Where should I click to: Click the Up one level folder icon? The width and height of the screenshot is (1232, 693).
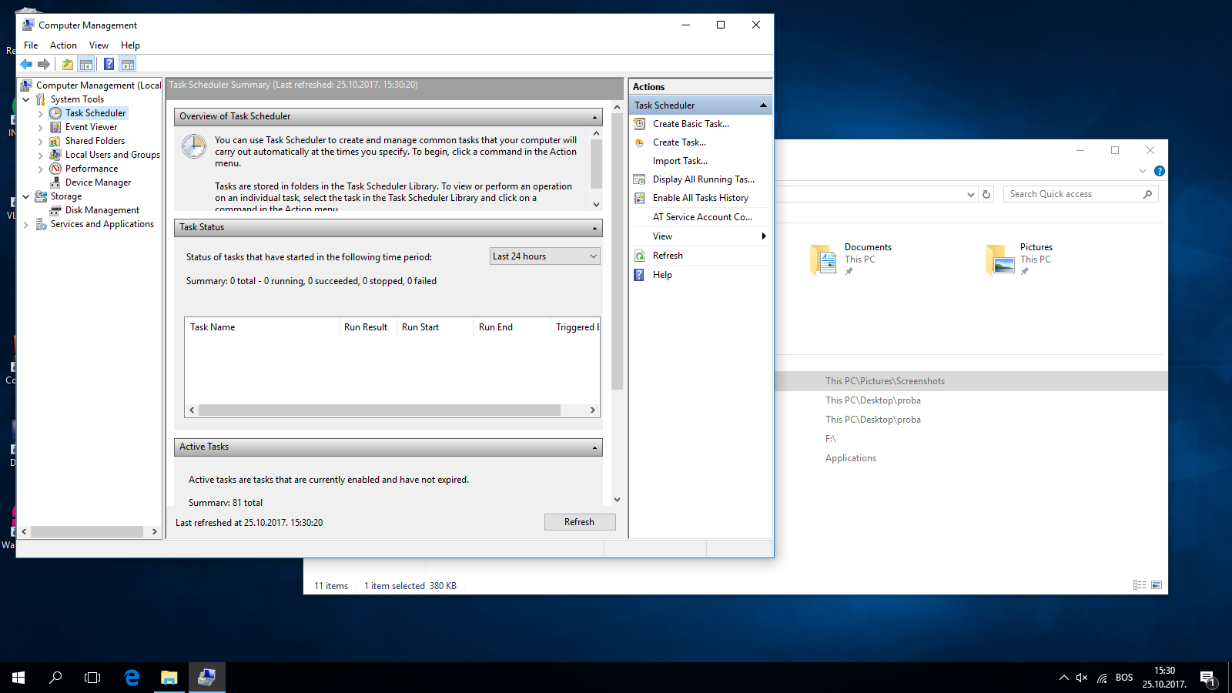[x=68, y=65]
